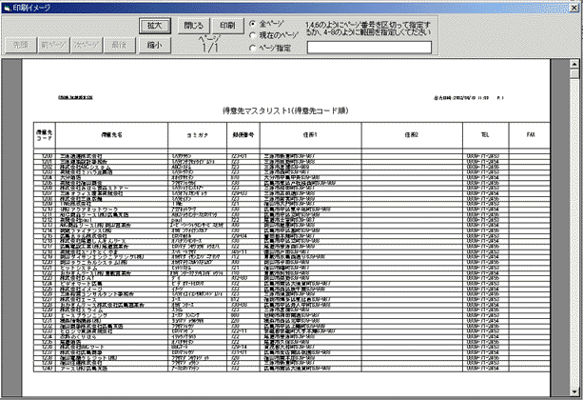Click the 拡大 zoom-in button

pyautogui.click(x=155, y=26)
